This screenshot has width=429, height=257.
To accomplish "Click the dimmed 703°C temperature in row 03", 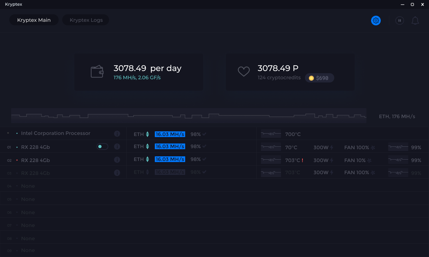I will point(293,172).
